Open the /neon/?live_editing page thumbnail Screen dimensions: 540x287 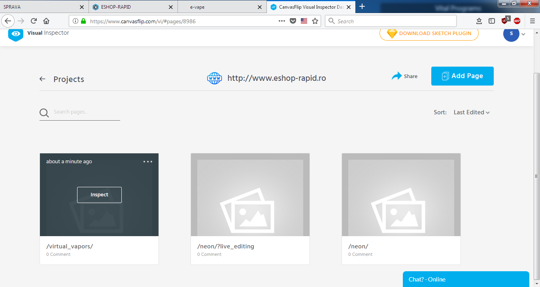(250, 195)
